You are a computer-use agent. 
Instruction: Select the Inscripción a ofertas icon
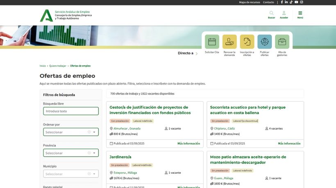pyautogui.click(x=247, y=42)
